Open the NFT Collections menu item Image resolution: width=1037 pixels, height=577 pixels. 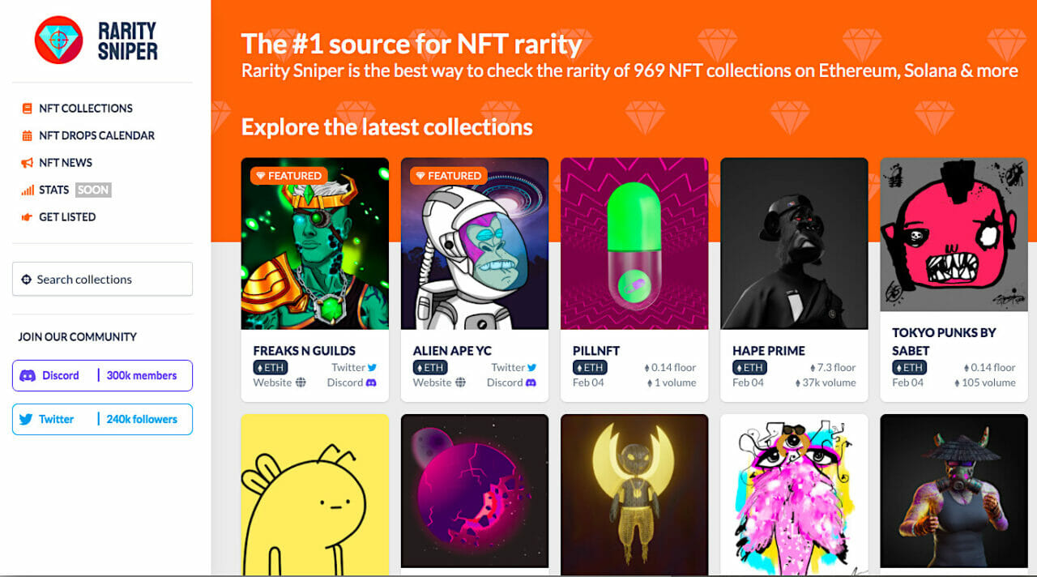(x=85, y=109)
